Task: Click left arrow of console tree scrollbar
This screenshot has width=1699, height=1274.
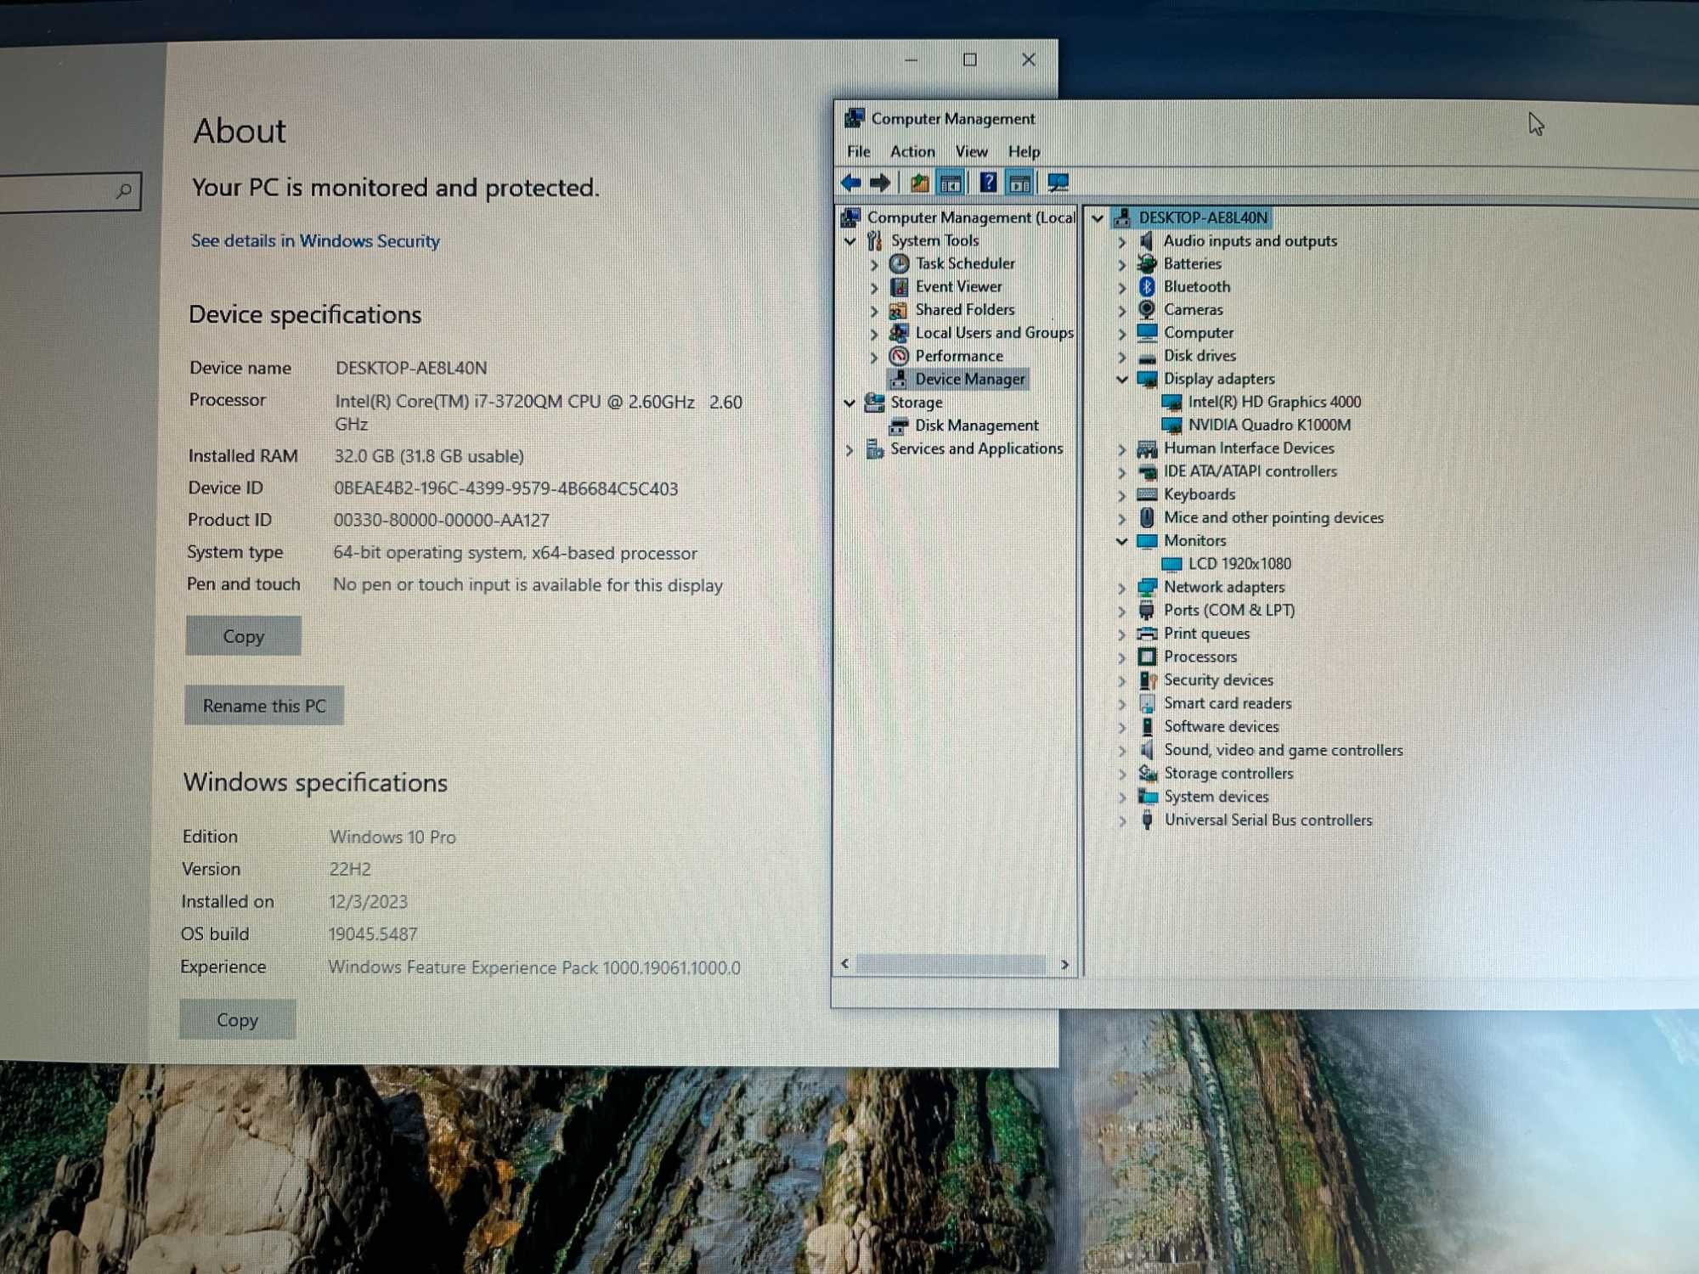Action: pyautogui.click(x=844, y=963)
